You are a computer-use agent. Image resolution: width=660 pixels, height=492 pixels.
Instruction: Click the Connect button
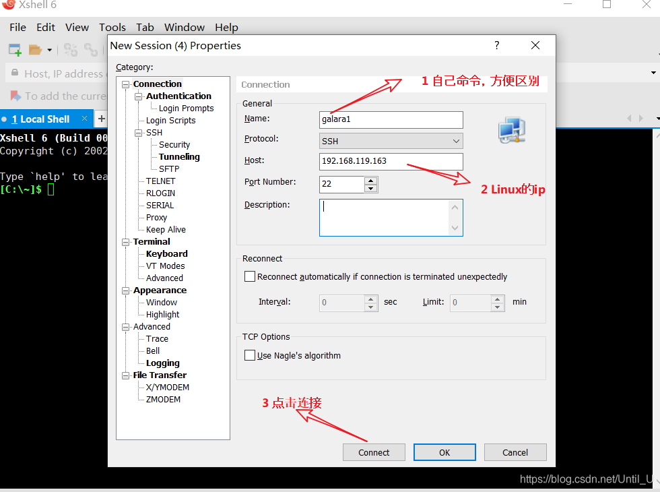pyautogui.click(x=374, y=452)
